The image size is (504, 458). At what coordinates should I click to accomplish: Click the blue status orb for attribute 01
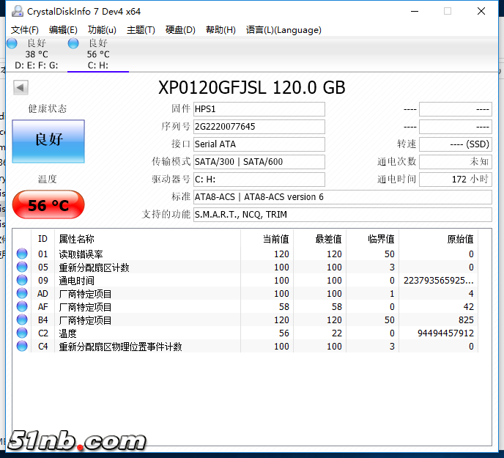(x=22, y=254)
